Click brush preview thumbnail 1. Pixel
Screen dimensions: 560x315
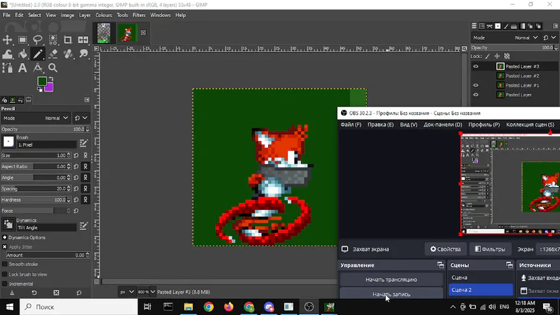pyautogui.click(x=8, y=141)
